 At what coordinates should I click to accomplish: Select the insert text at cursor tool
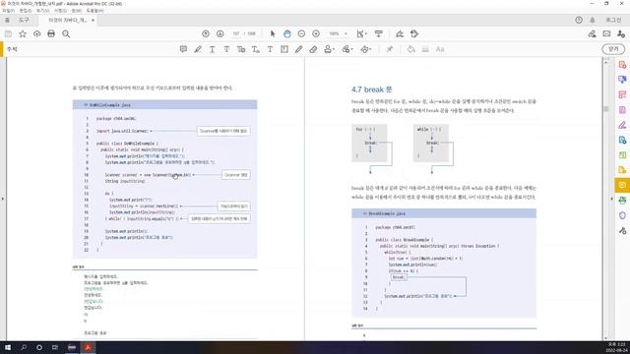[x=256, y=49]
